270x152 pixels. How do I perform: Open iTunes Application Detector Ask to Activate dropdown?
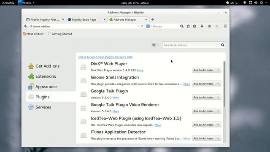click(x=206, y=138)
